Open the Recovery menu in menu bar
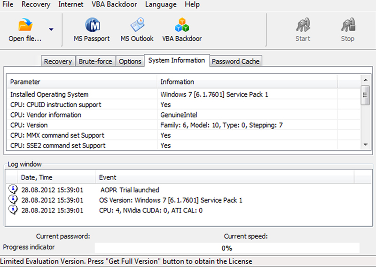 [36, 4]
